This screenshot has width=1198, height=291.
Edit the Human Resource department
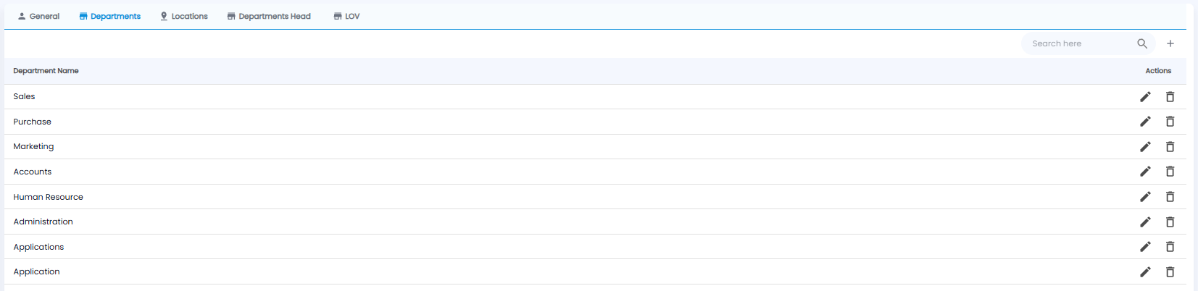coord(1145,197)
